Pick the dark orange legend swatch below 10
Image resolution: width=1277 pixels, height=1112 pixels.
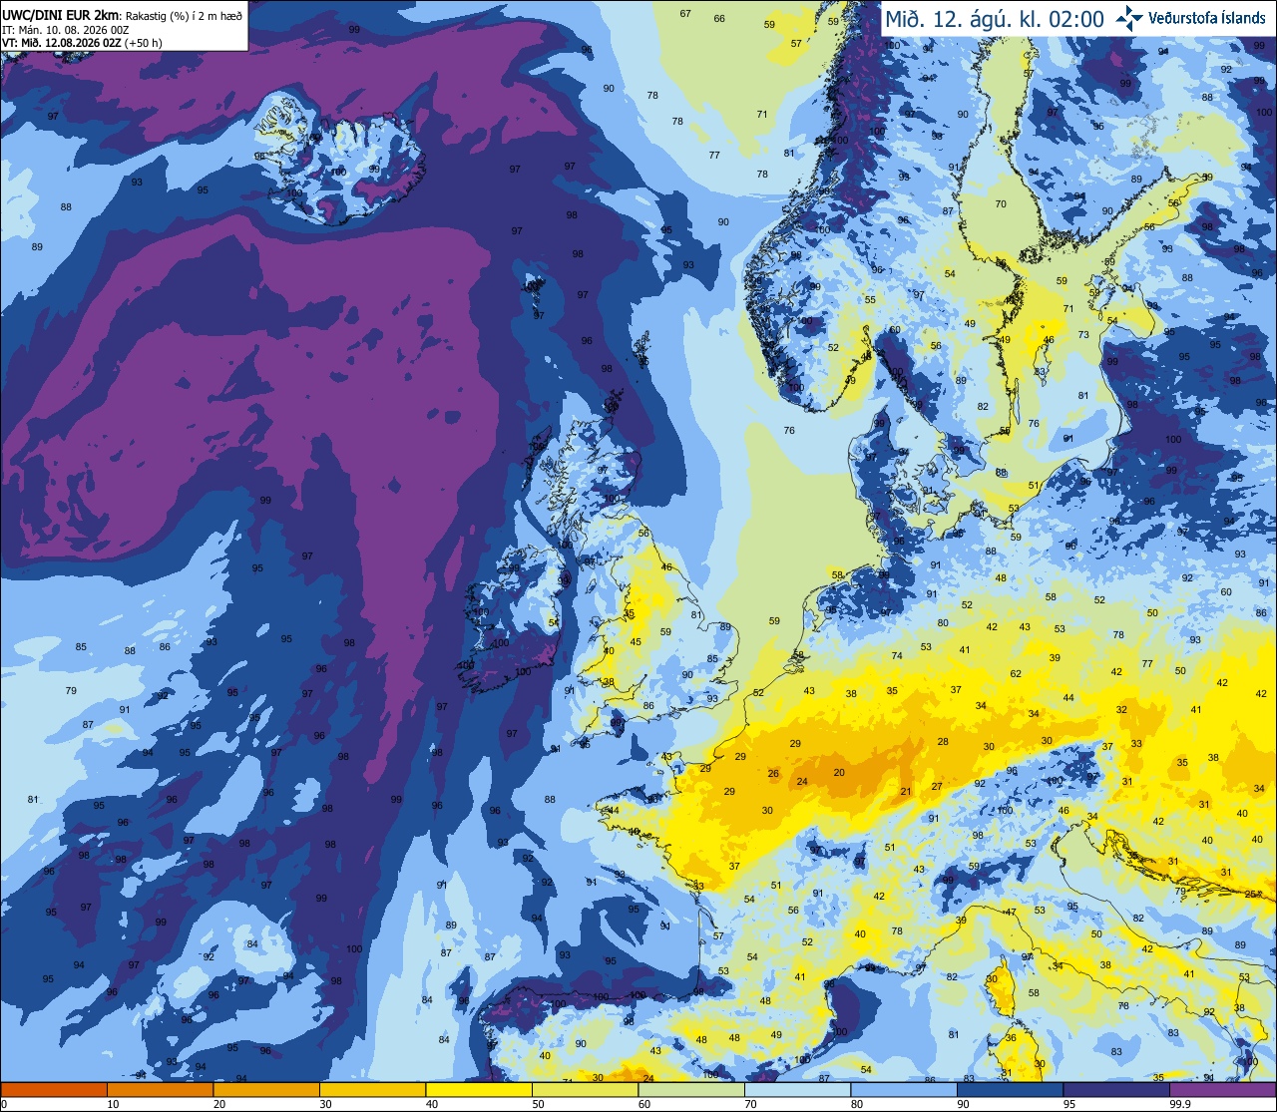[54, 1090]
